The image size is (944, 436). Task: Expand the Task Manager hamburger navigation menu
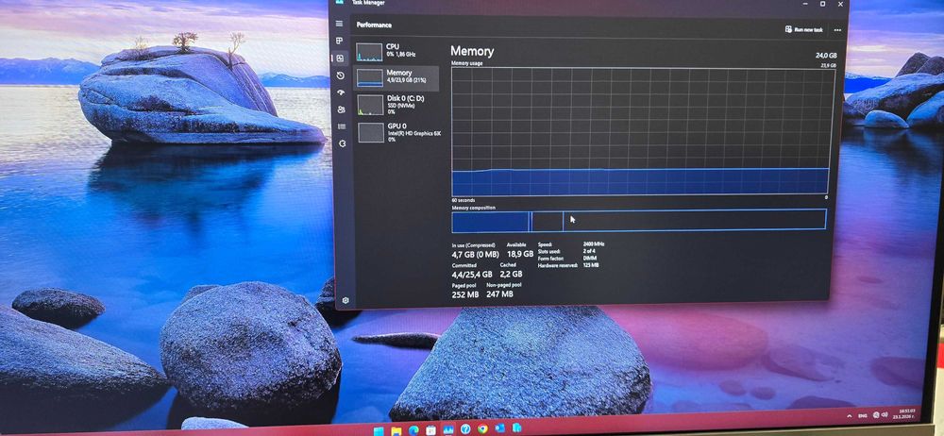point(339,24)
